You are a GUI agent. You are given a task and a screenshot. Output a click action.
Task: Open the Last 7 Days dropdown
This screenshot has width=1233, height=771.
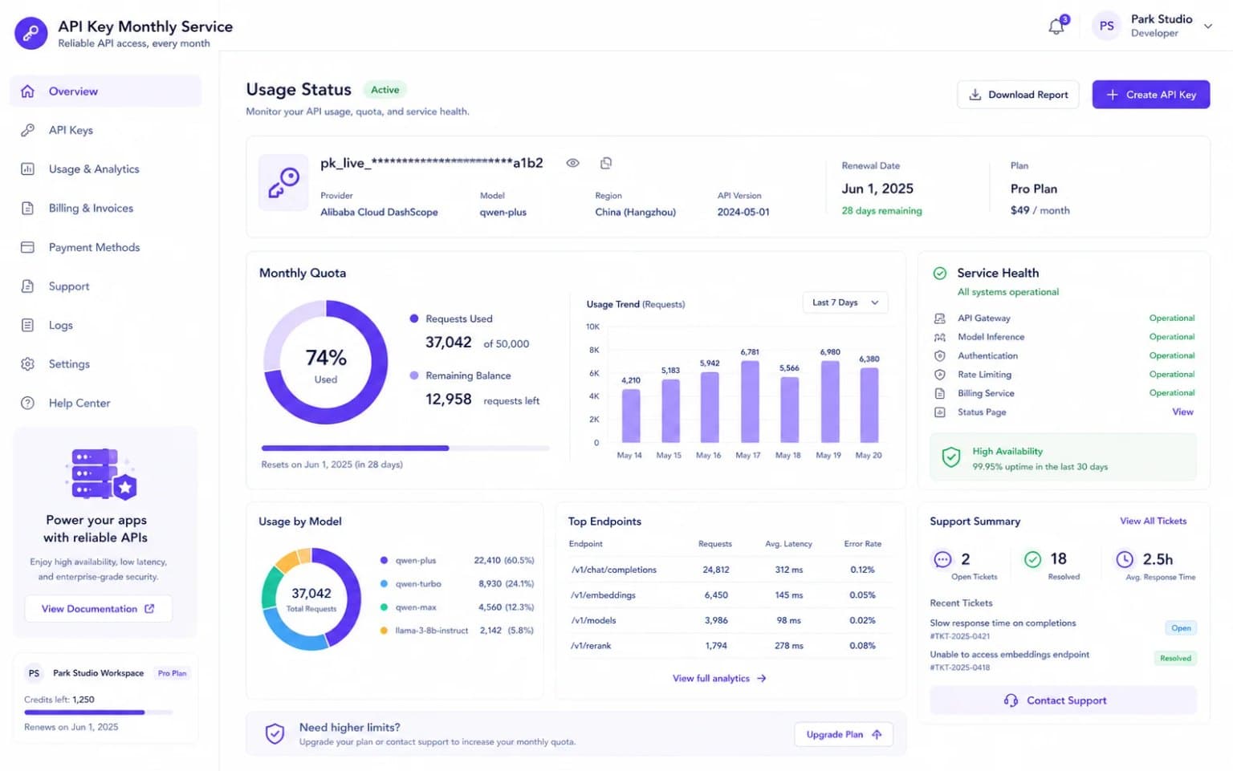[x=845, y=302]
